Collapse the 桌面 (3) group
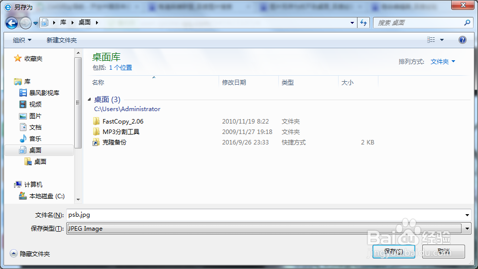Viewport: 478px width, 269px height. point(89,100)
